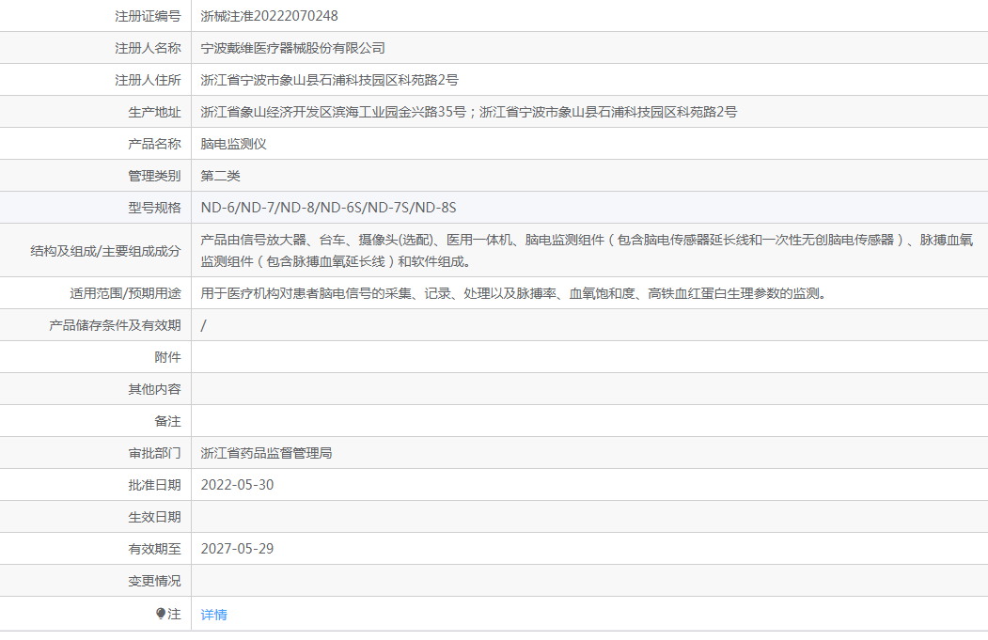Viewport: 988px width, 640px height.
Task: Click the 适用范围/预期用途 label
Action: pos(125,293)
